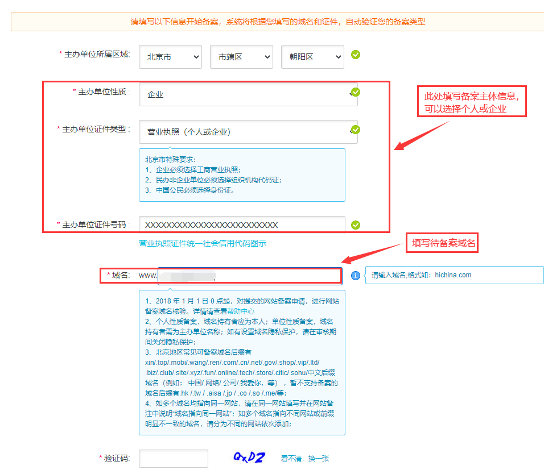The width and height of the screenshot is (544, 474).
Task: Click the captcha image QxDZ
Action: [249, 458]
